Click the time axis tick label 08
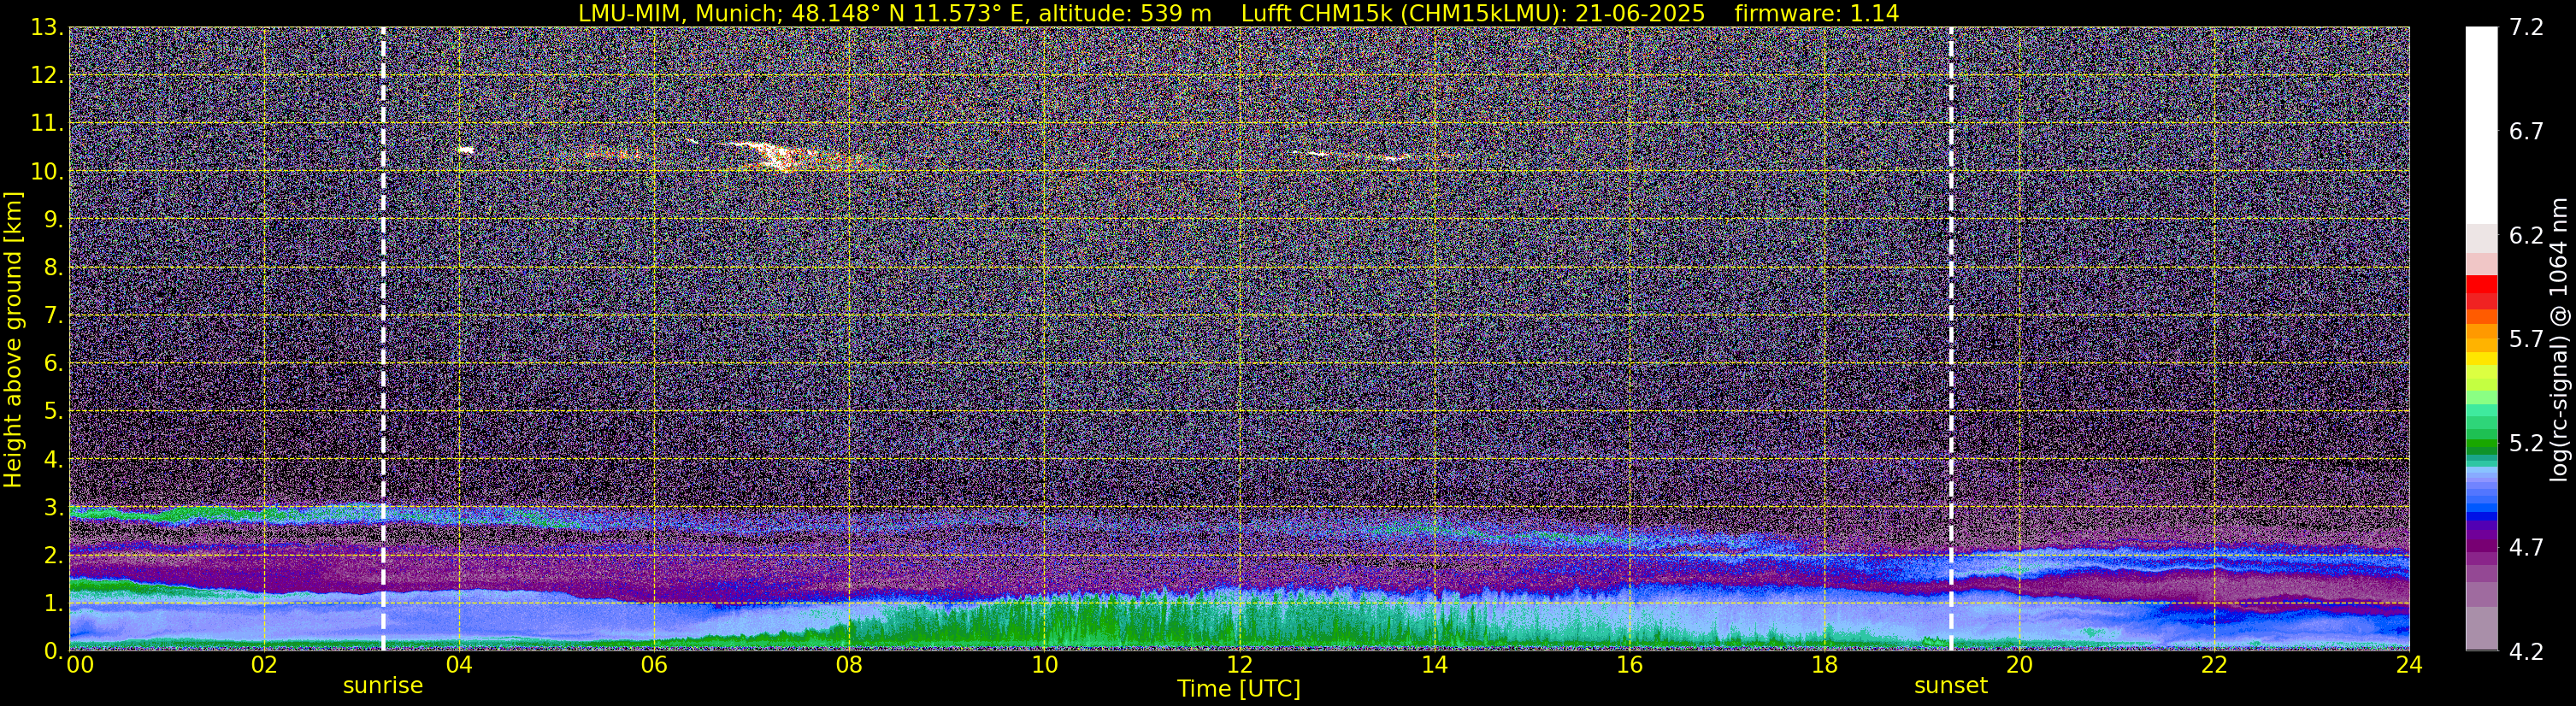The image size is (2576, 706). coord(848,665)
